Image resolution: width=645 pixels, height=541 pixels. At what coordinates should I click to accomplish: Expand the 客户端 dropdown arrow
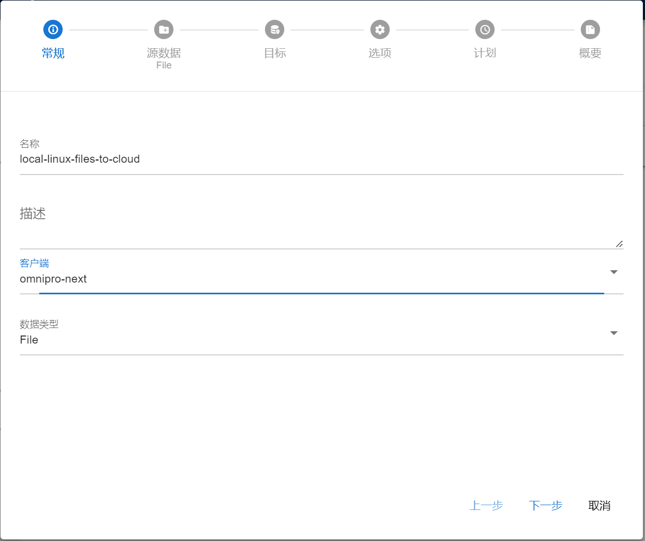(614, 272)
